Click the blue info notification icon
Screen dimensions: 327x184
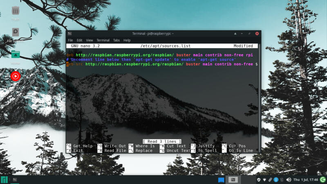pyautogui.click(x=276, y=180)
